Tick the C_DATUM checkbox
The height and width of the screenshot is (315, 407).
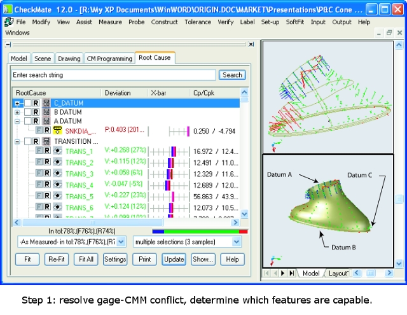[x=28, y=103]
